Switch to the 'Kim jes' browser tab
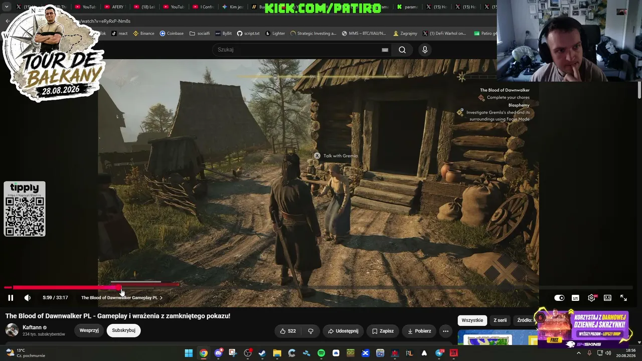The width and height of the screenshot is (642, 361). (232, 7)
